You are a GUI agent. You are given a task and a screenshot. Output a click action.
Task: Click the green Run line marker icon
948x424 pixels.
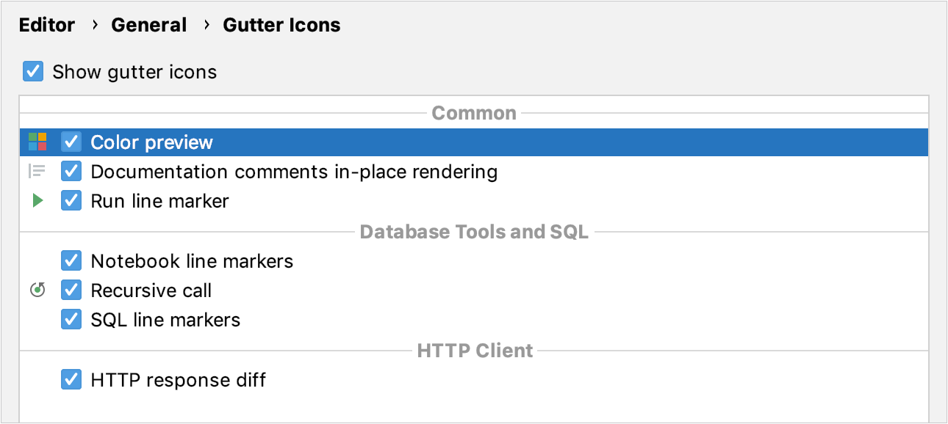click(37, 200)
